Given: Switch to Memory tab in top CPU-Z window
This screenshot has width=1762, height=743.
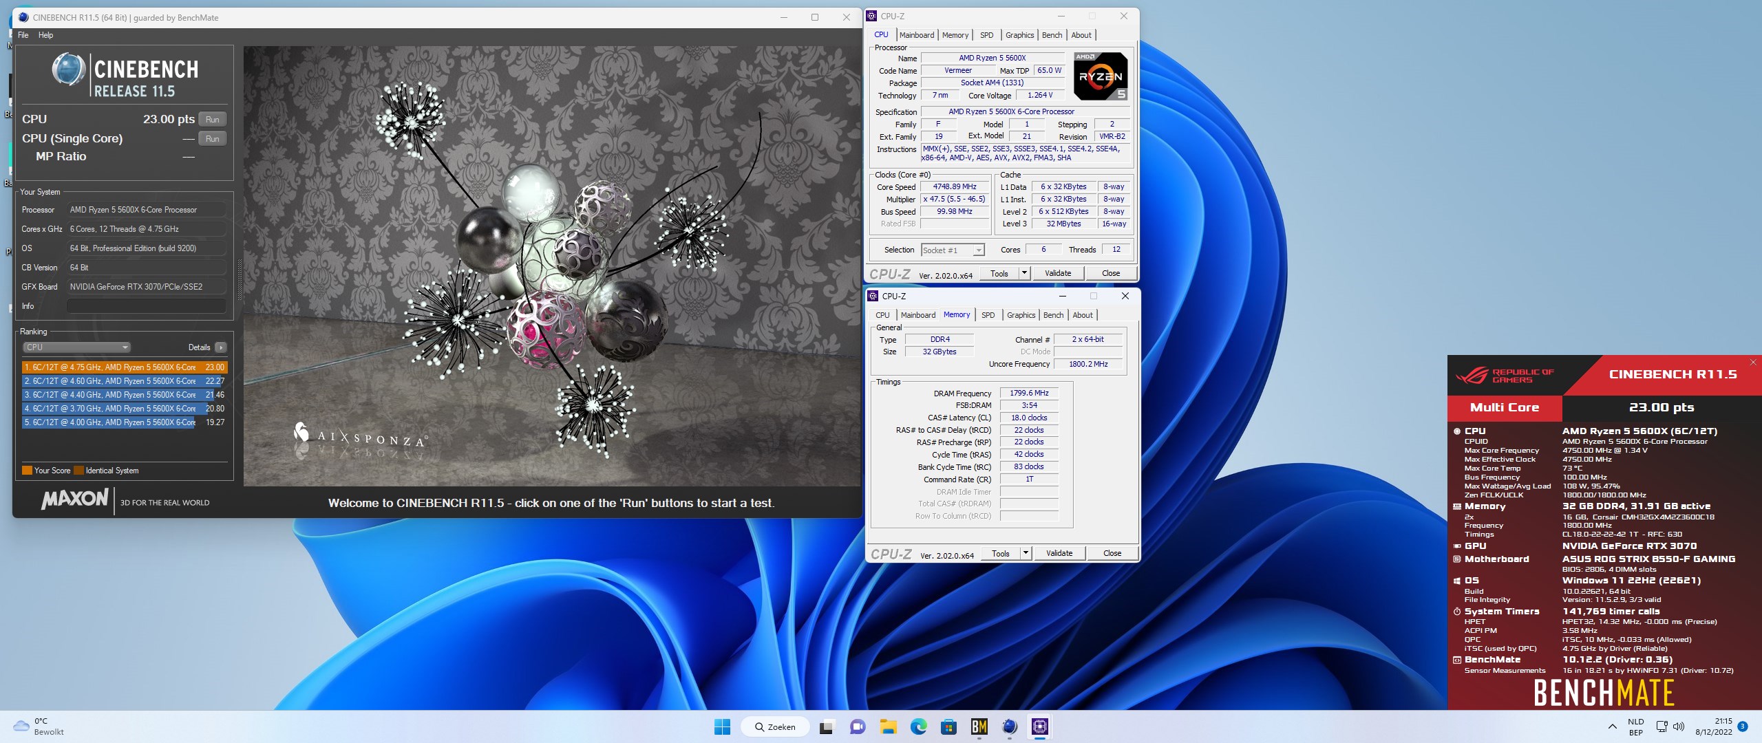Looking at the screenshot, I should [x=955, y=35].
